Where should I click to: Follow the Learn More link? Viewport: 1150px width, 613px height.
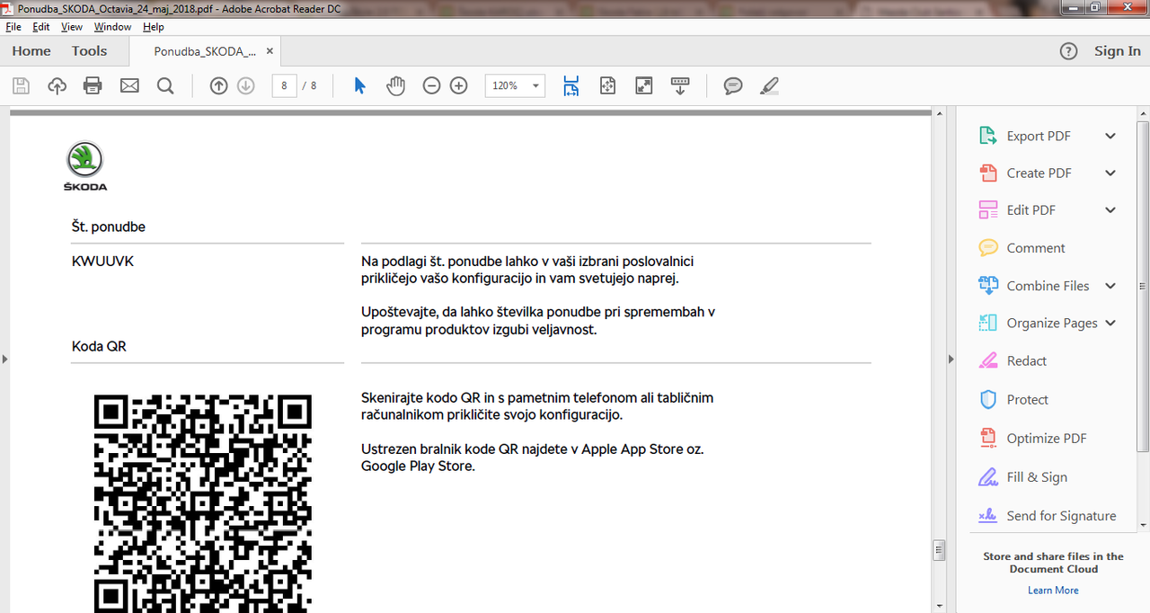pos(1053,591)
